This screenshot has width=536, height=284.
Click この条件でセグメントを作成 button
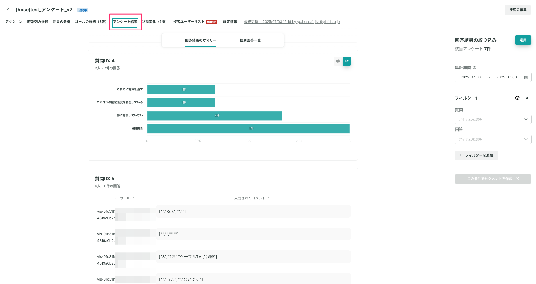point(493,179)
